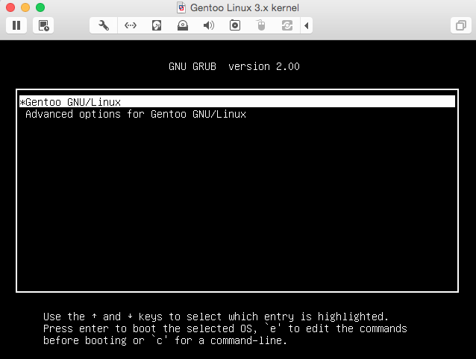
Task: Select the Gentoo GNU/Linux boot entry
Action: pos(237,102)
